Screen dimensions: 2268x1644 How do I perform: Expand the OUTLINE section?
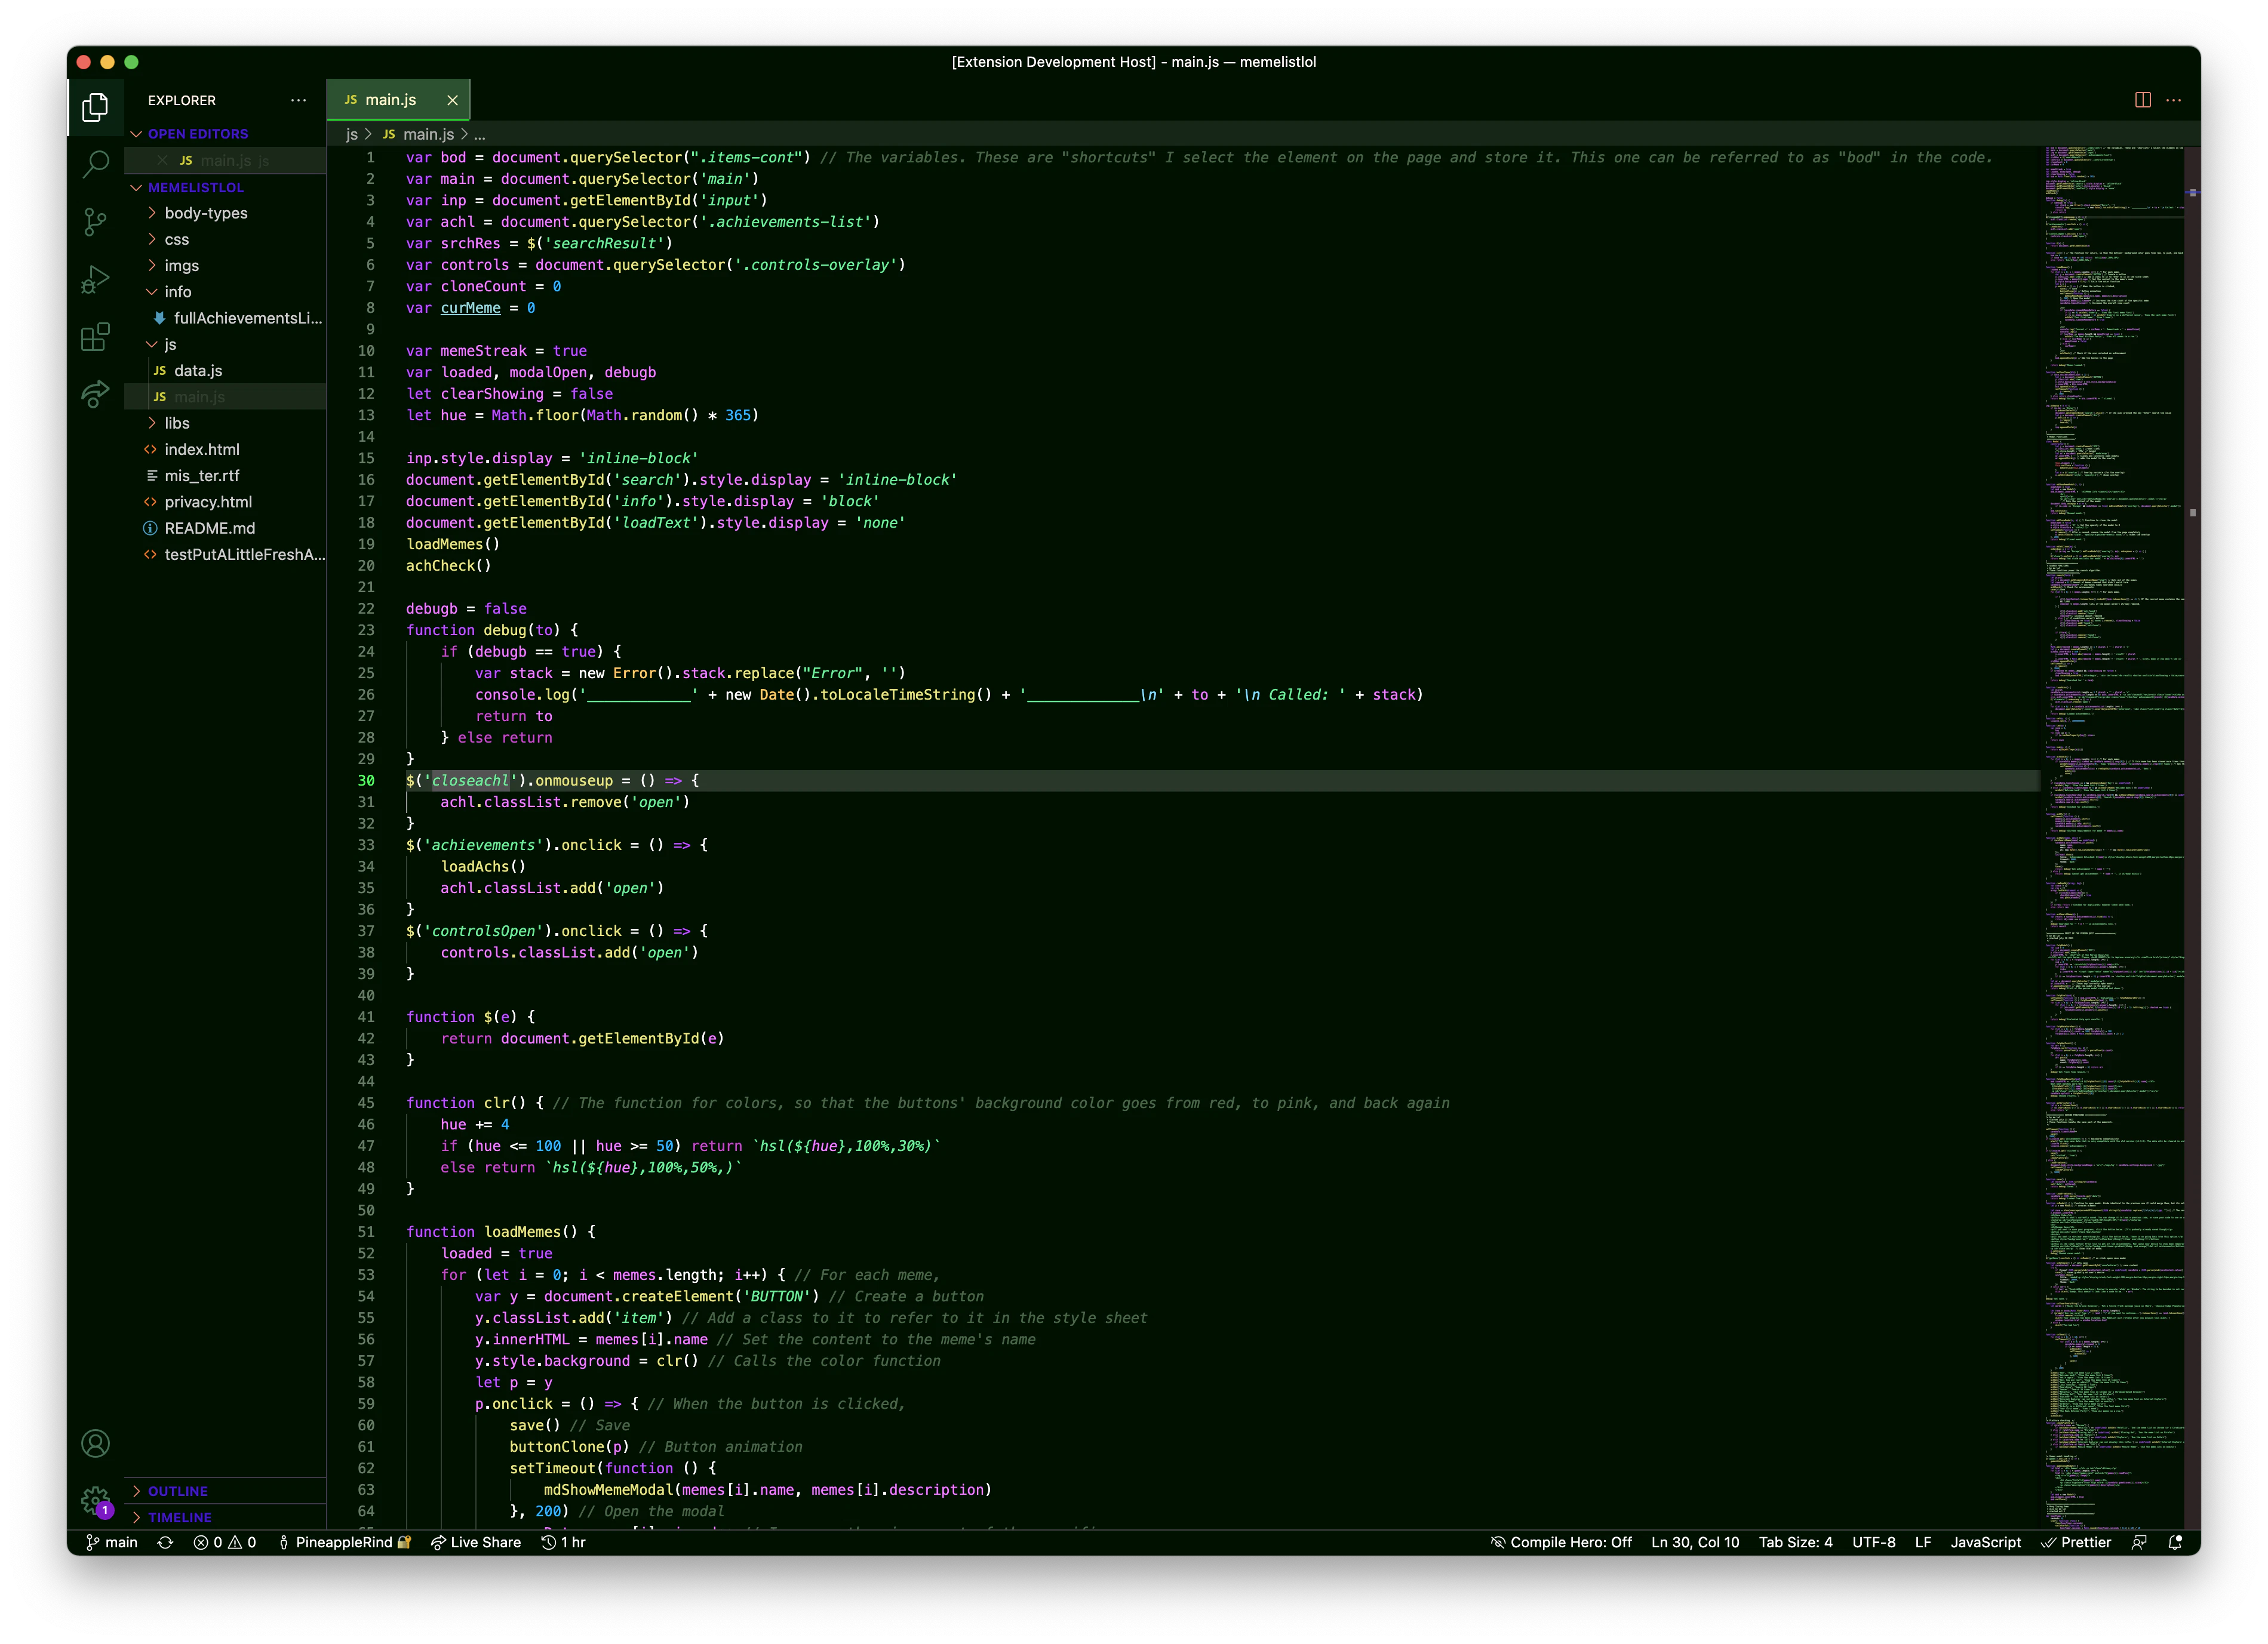pyautogui.click(x=178, y=1491)
